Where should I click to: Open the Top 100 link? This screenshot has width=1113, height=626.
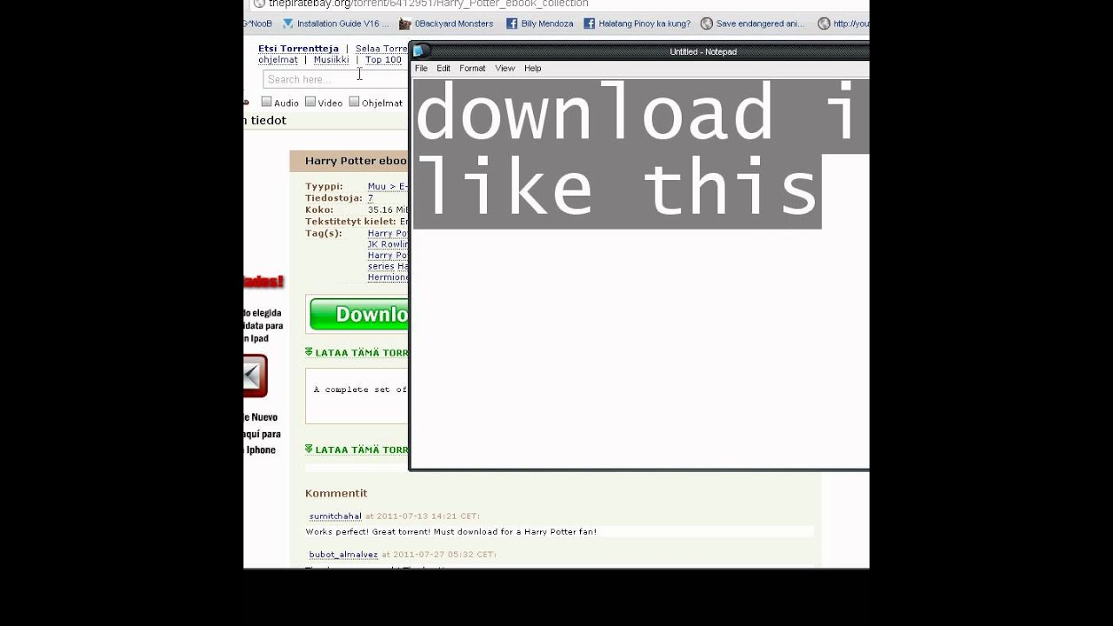pyautogui.click(x=383, y=60)
